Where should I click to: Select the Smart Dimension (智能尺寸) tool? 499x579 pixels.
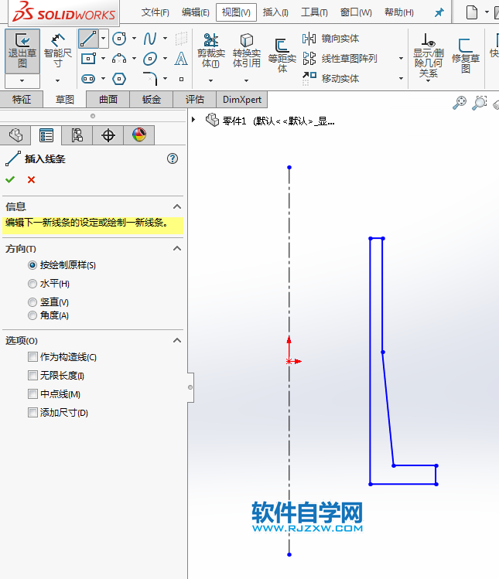[58, 51]
